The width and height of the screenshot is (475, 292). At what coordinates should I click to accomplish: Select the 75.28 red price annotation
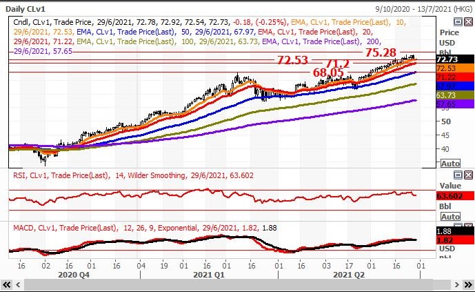(381, 52)
